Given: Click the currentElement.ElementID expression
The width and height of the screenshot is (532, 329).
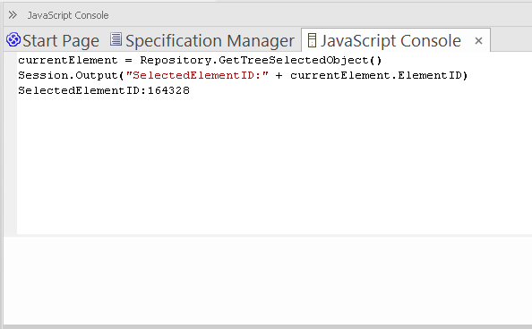Looking at the screenshot, I should click(x=376, y=75).
